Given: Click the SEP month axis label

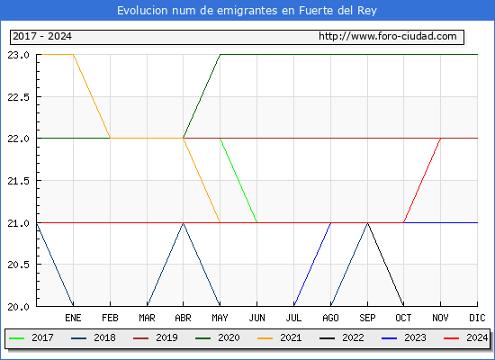Looking at the screenshot, I should click(367, 318).
